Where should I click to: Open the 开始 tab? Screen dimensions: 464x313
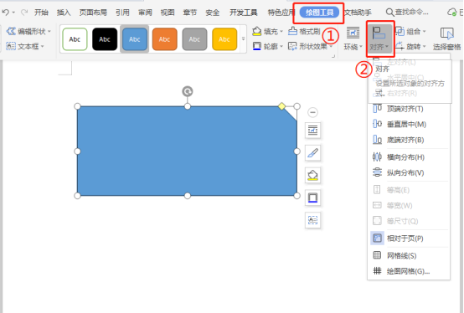click(x=41, y=13)
